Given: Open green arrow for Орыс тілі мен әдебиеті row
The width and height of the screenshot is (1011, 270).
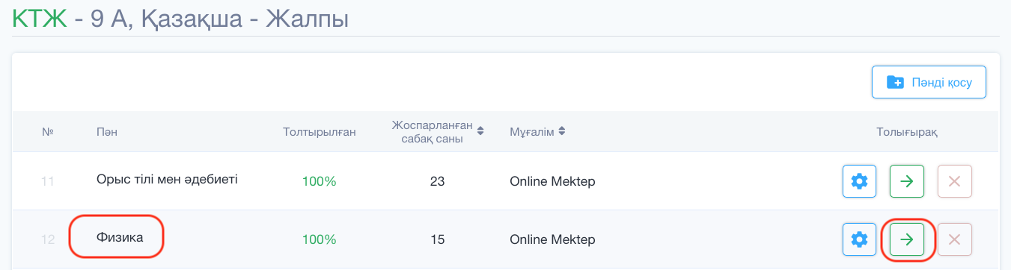Looking at the screenshot, I should tap(907, 181).
